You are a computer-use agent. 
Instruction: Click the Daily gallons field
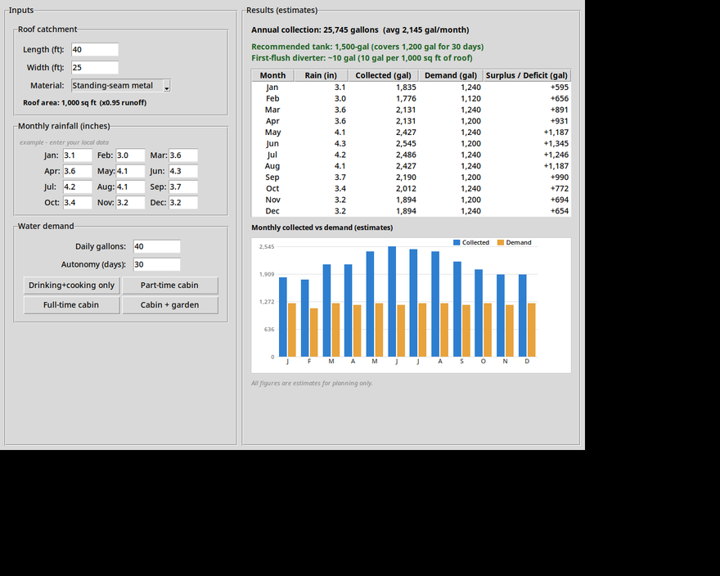157,246
